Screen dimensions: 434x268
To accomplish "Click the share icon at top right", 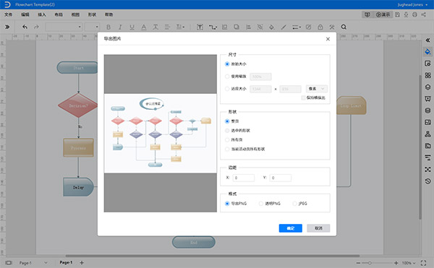I will pos(424,14).
